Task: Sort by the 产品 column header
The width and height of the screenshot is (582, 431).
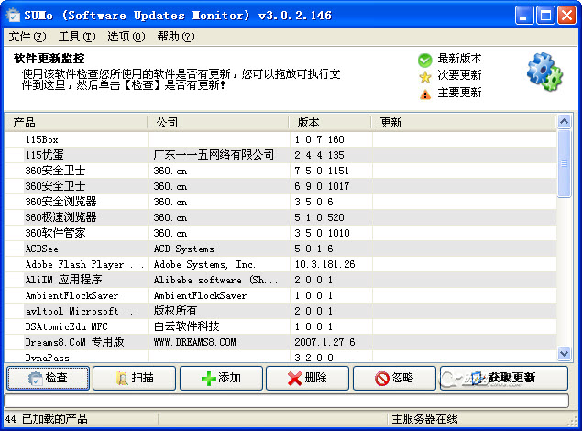Action: pyautogui.click(x=76, y=123)
